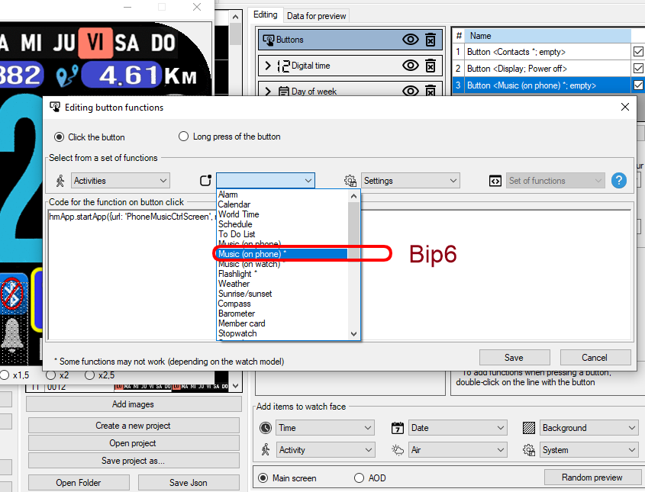Choose highlighted Music (on phone) * entry
The image size is (645, 492).
282,254
